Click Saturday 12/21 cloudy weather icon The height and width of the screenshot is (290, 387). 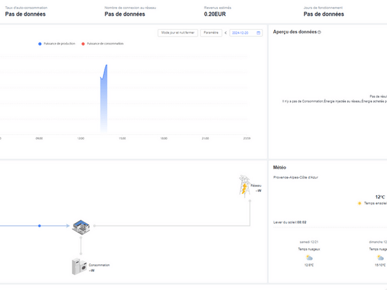tap(309, 257)
